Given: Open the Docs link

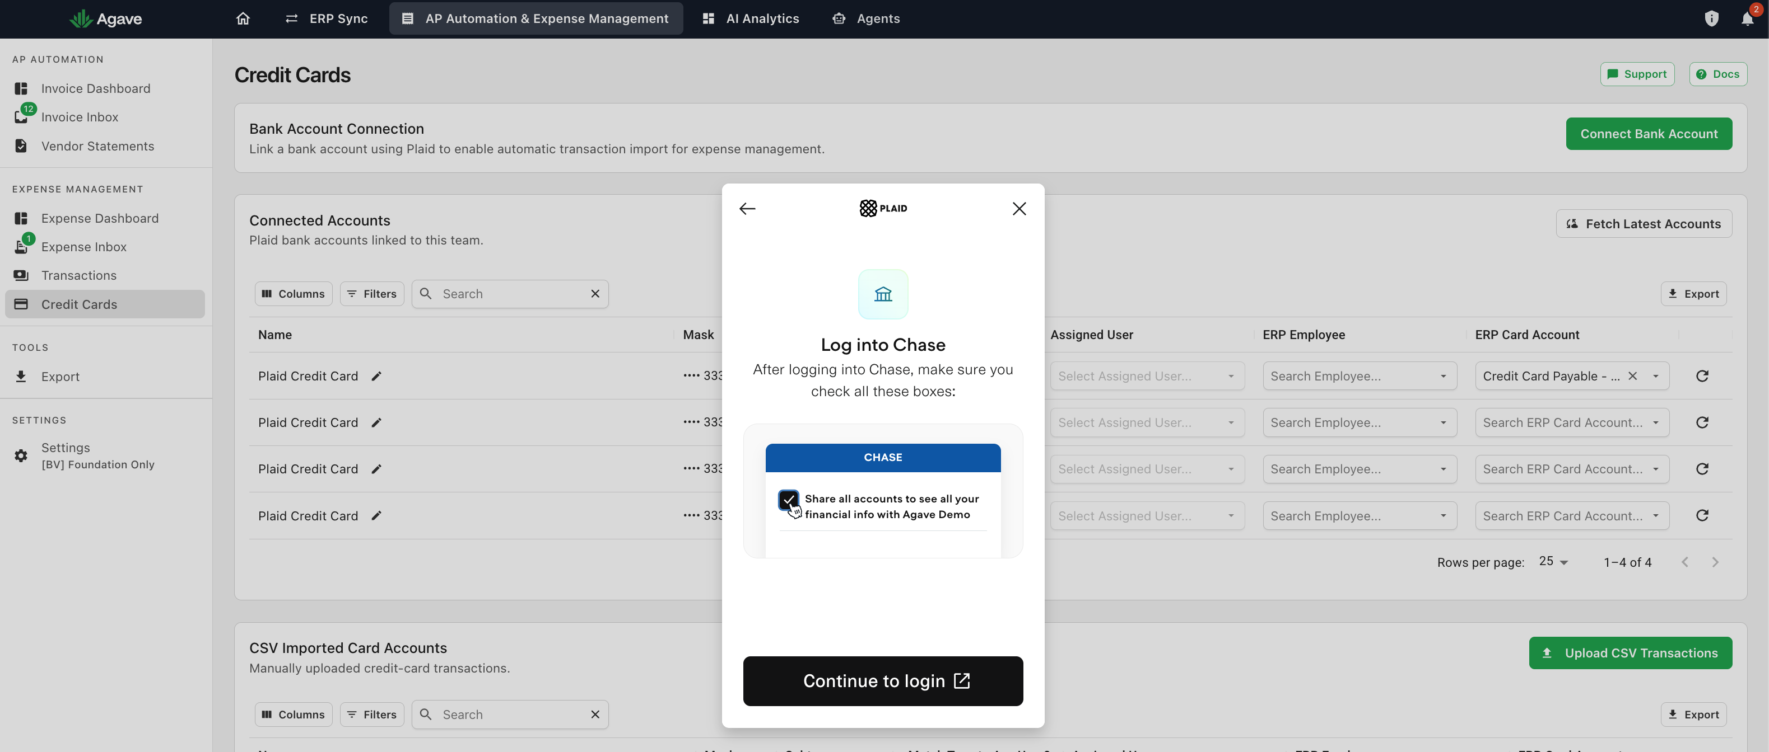Looking at the screenshot, I should pos(1717,74).
